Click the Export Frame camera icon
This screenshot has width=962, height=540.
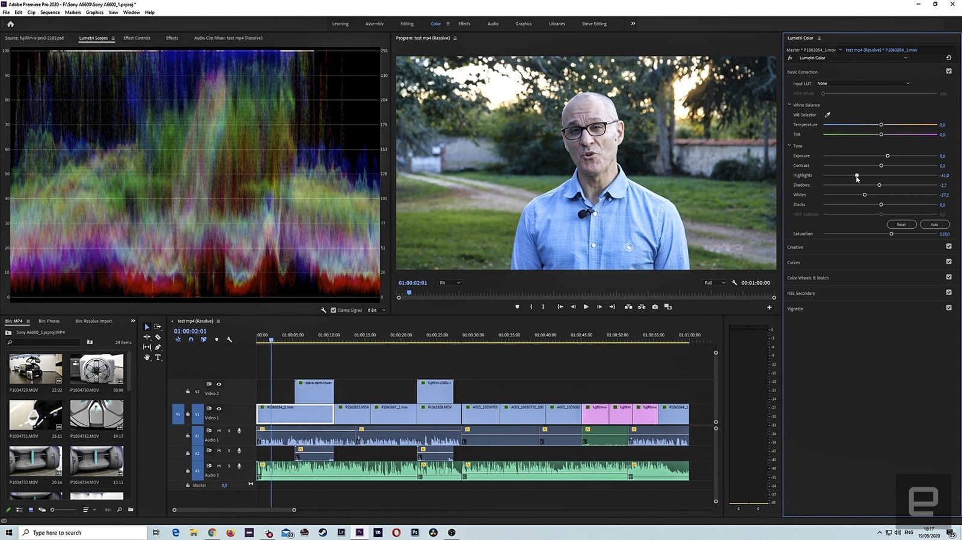point(655,307)
